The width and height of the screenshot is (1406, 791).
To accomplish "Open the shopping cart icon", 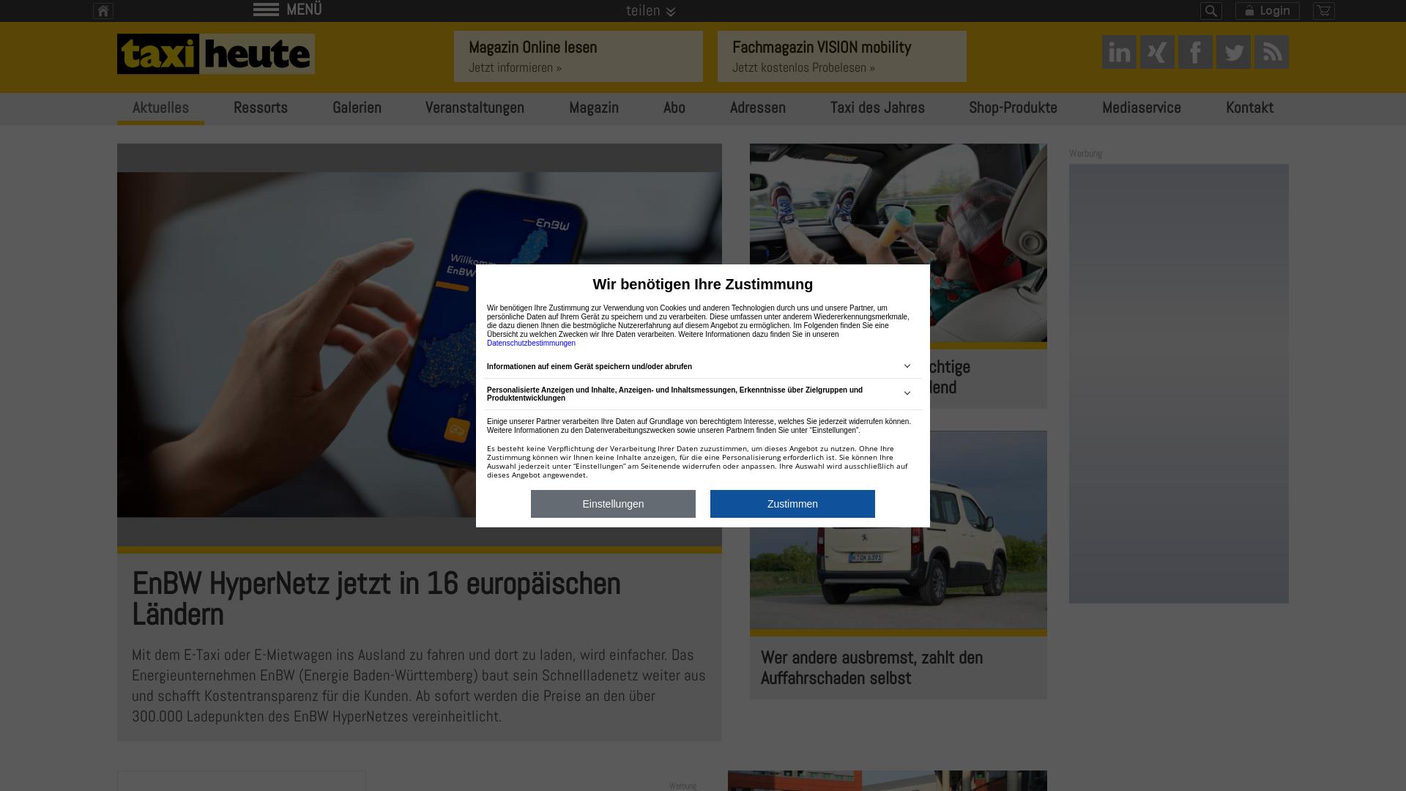I will click(x=1324, y=11).
